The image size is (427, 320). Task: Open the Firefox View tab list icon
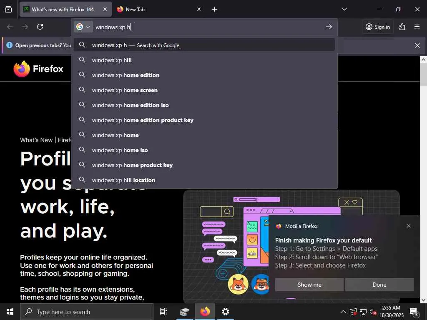8,9
